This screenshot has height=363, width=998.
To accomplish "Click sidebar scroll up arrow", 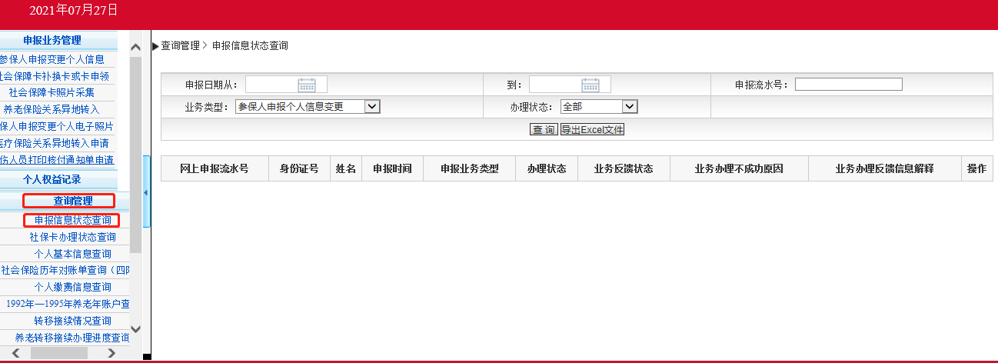I will 136,48.
